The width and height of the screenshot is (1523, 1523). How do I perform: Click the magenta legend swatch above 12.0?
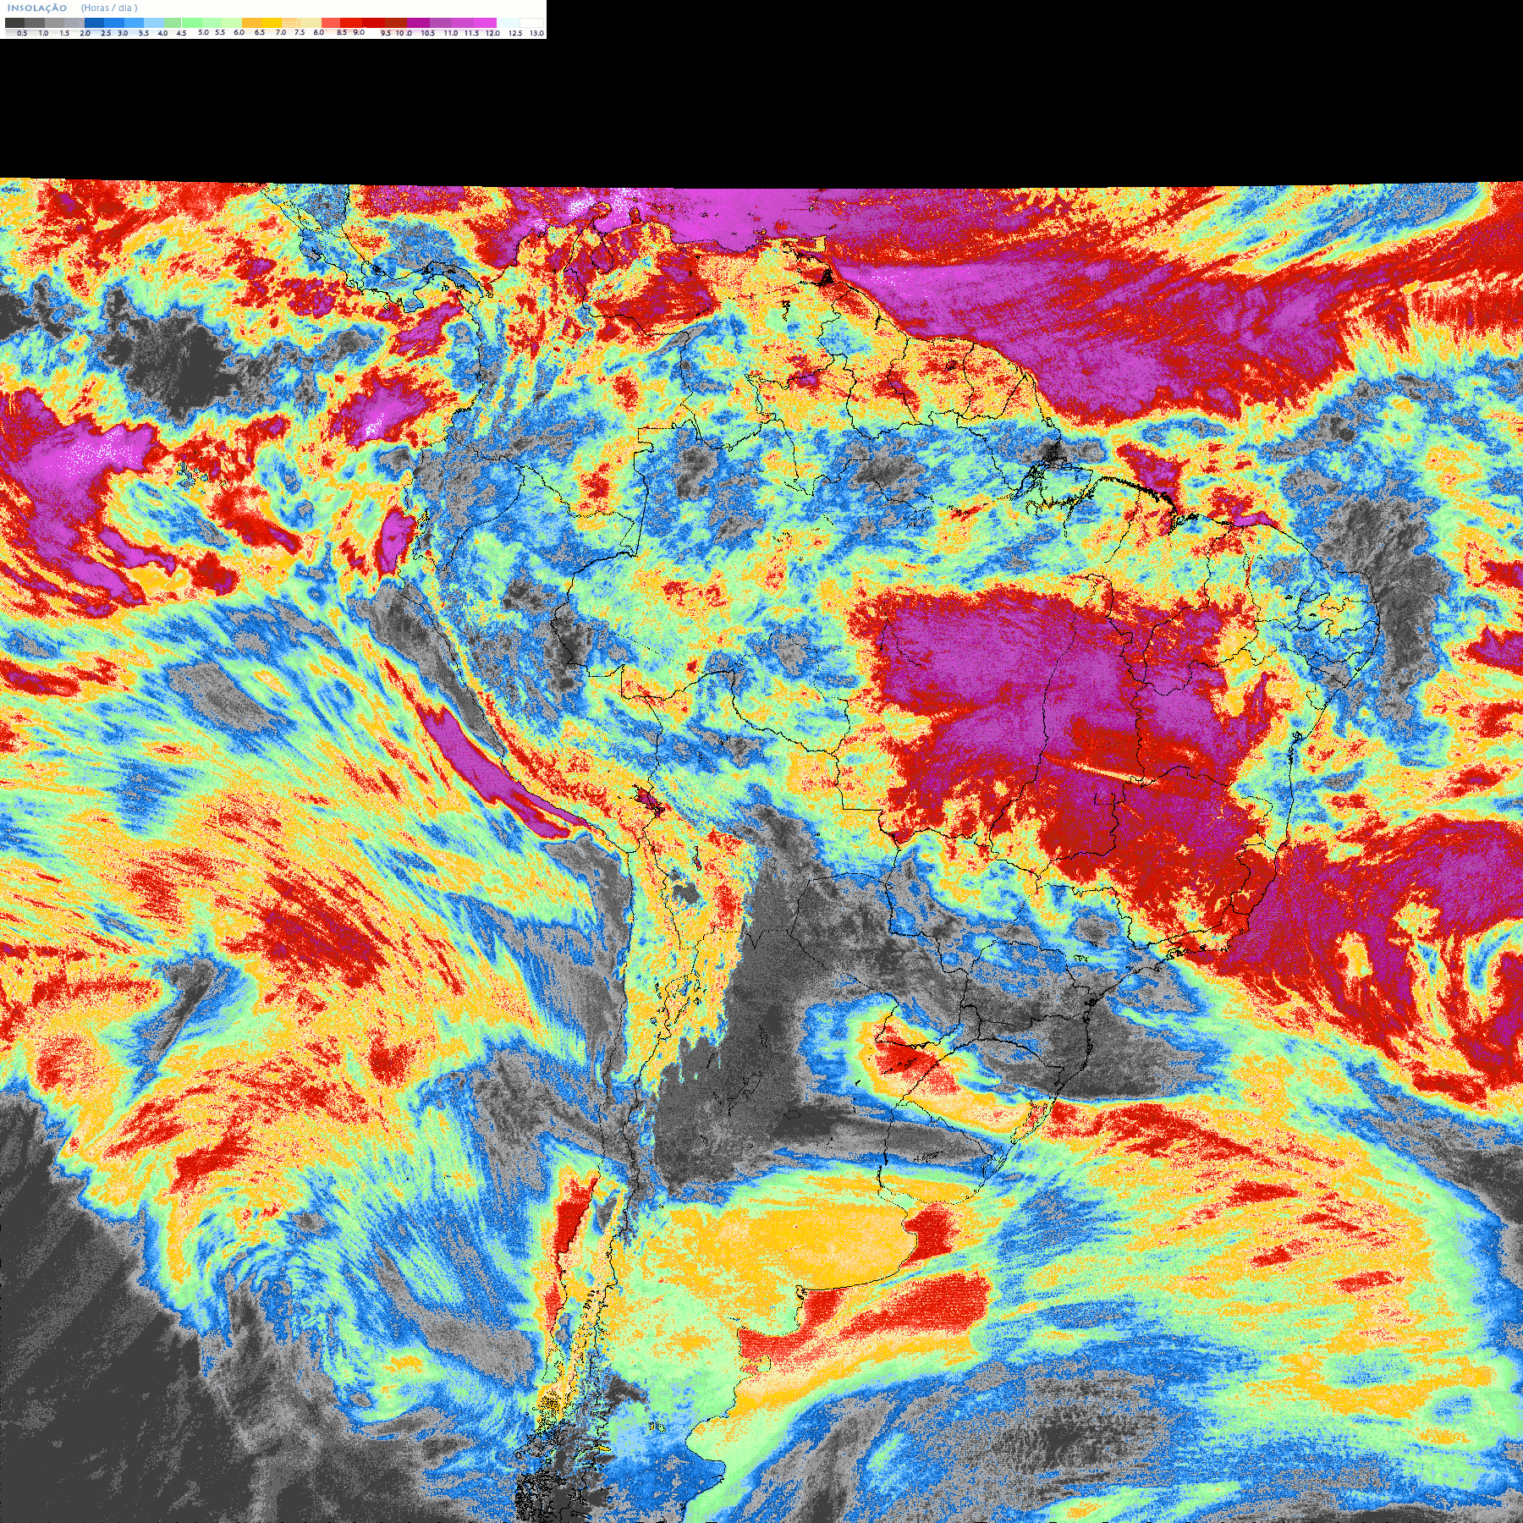pos(485,23)
